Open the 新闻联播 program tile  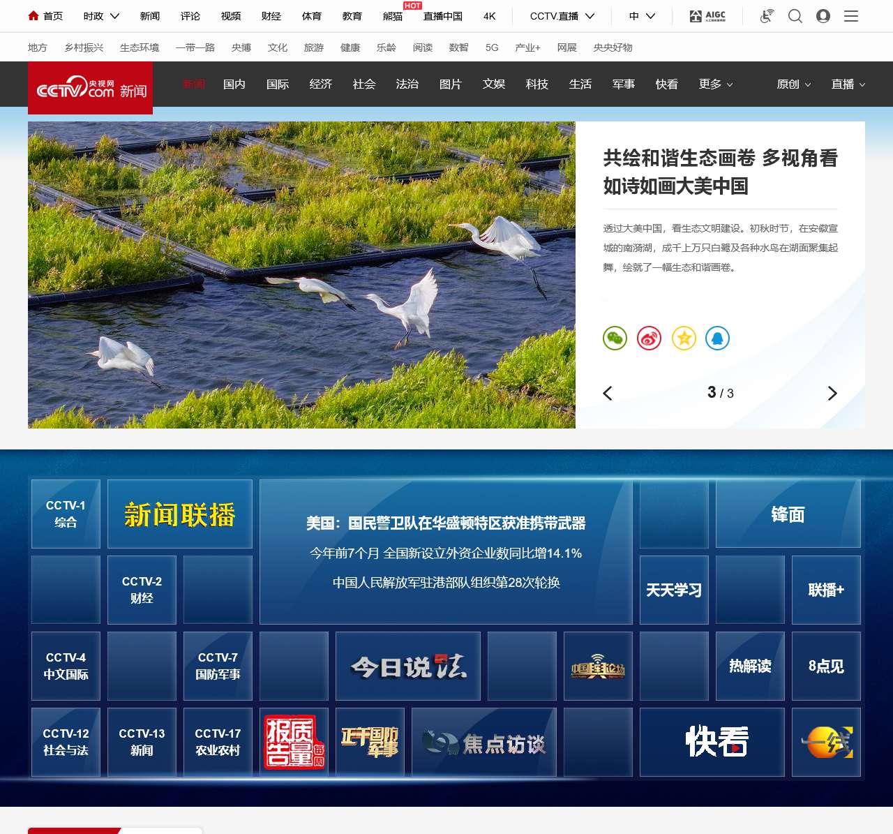[180, 514]
